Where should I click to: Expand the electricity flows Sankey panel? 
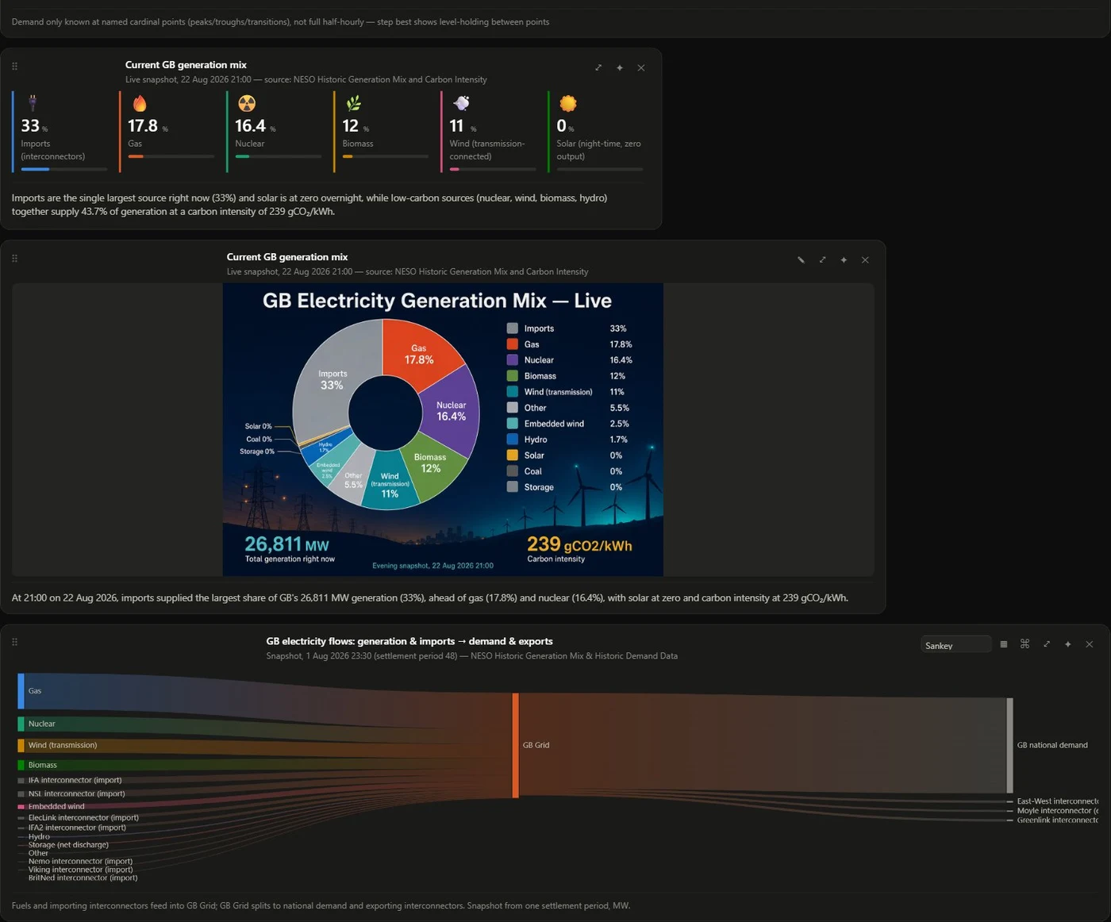pos(1047,644)
